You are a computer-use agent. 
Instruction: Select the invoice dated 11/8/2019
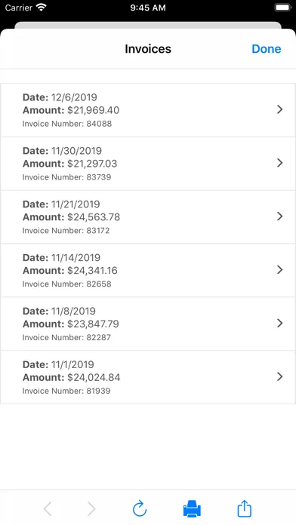click(148, 324)
